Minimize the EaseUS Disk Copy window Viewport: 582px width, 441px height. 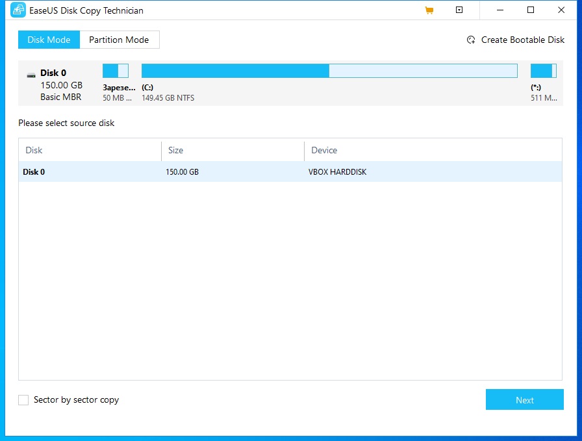[x=500, y=10]
